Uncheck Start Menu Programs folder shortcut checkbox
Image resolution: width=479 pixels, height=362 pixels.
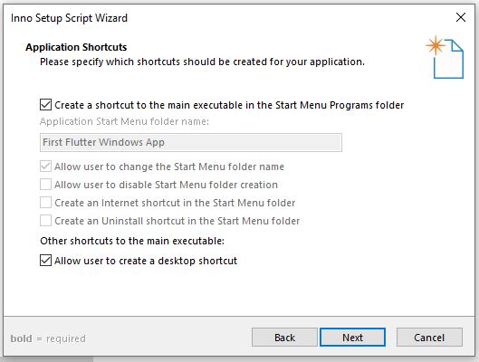pyautogui.click(x=45, y=105)
